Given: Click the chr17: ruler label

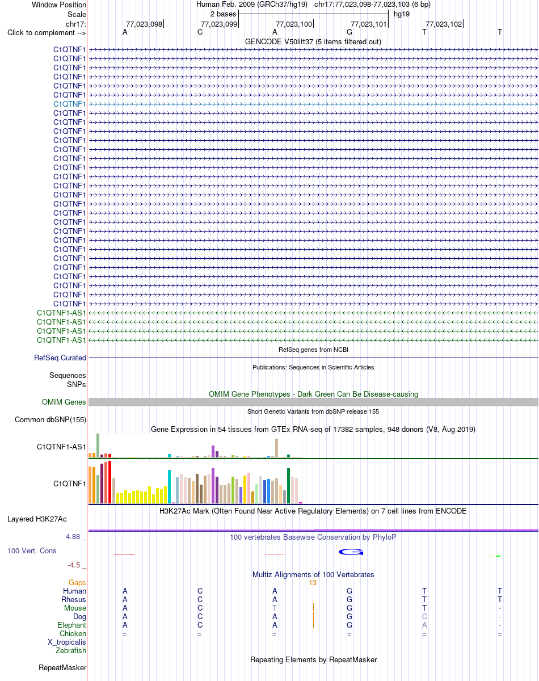Looking at the screenshot, I should click(76, 24).
